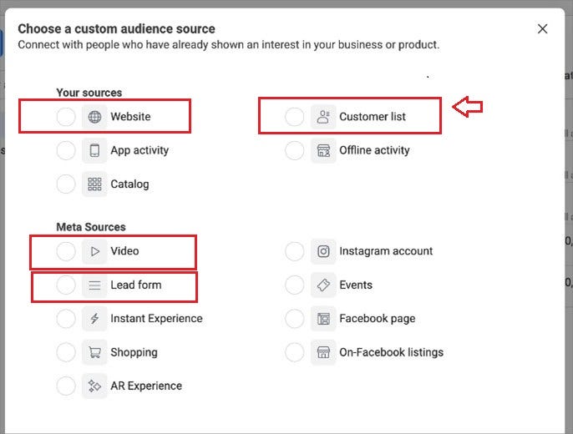Viewport: 573px width, 434px height.
Task: Select the Catalog radio button
Action: coord(66,184)
